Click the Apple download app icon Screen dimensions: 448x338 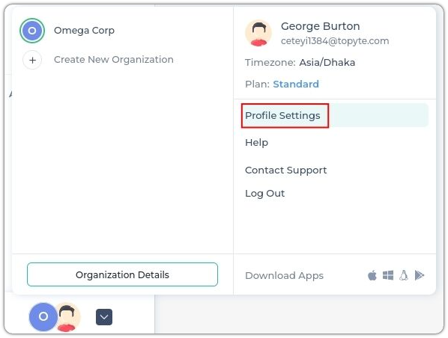(x=372, y=275)
